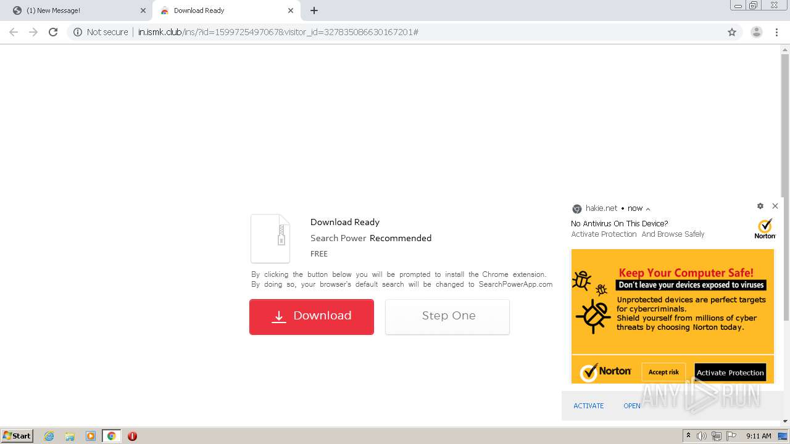Click the 'Download Ready' heading on page
This screenshot has width=790, height=444.
(x=345, y=222)
